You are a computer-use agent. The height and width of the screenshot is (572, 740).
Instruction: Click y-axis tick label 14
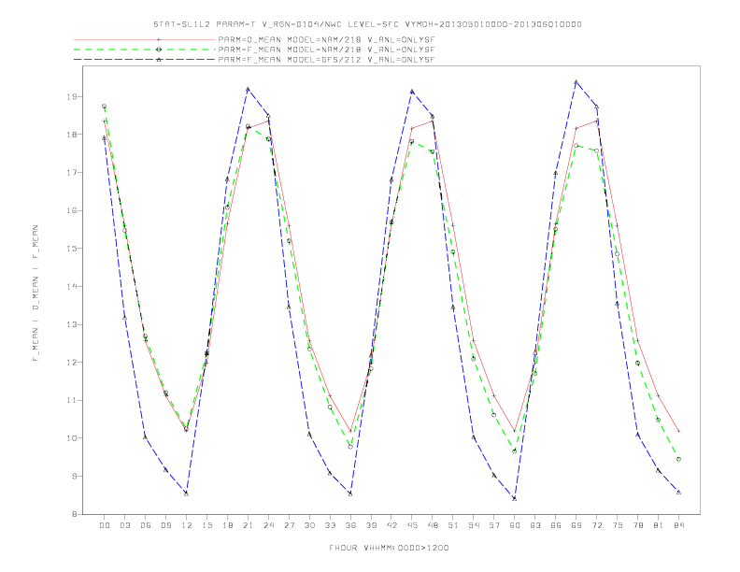point(72,287)
